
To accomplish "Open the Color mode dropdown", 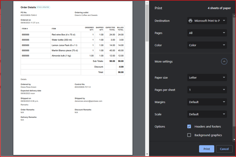I will (207, 45).
